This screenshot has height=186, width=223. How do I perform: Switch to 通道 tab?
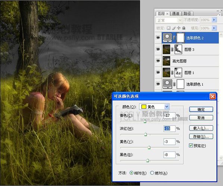(176, 13)
